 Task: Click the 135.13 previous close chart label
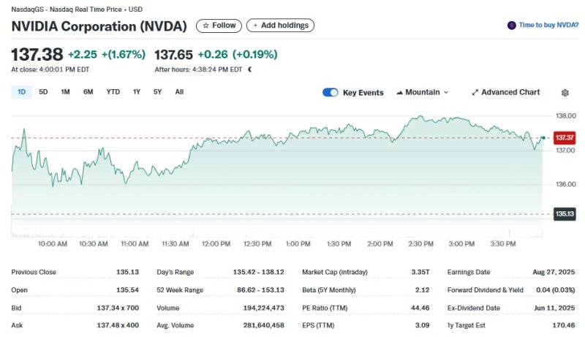[x=564, y=214]
